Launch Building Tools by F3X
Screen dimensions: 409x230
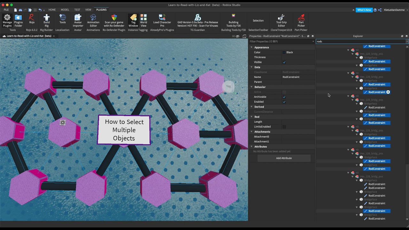tap(234, 20)
